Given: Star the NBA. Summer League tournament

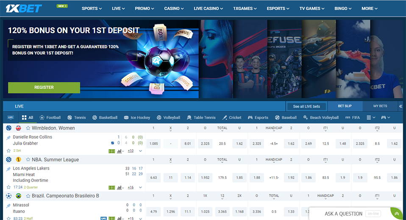Looking at the screenshot, I should coord(28,160).
